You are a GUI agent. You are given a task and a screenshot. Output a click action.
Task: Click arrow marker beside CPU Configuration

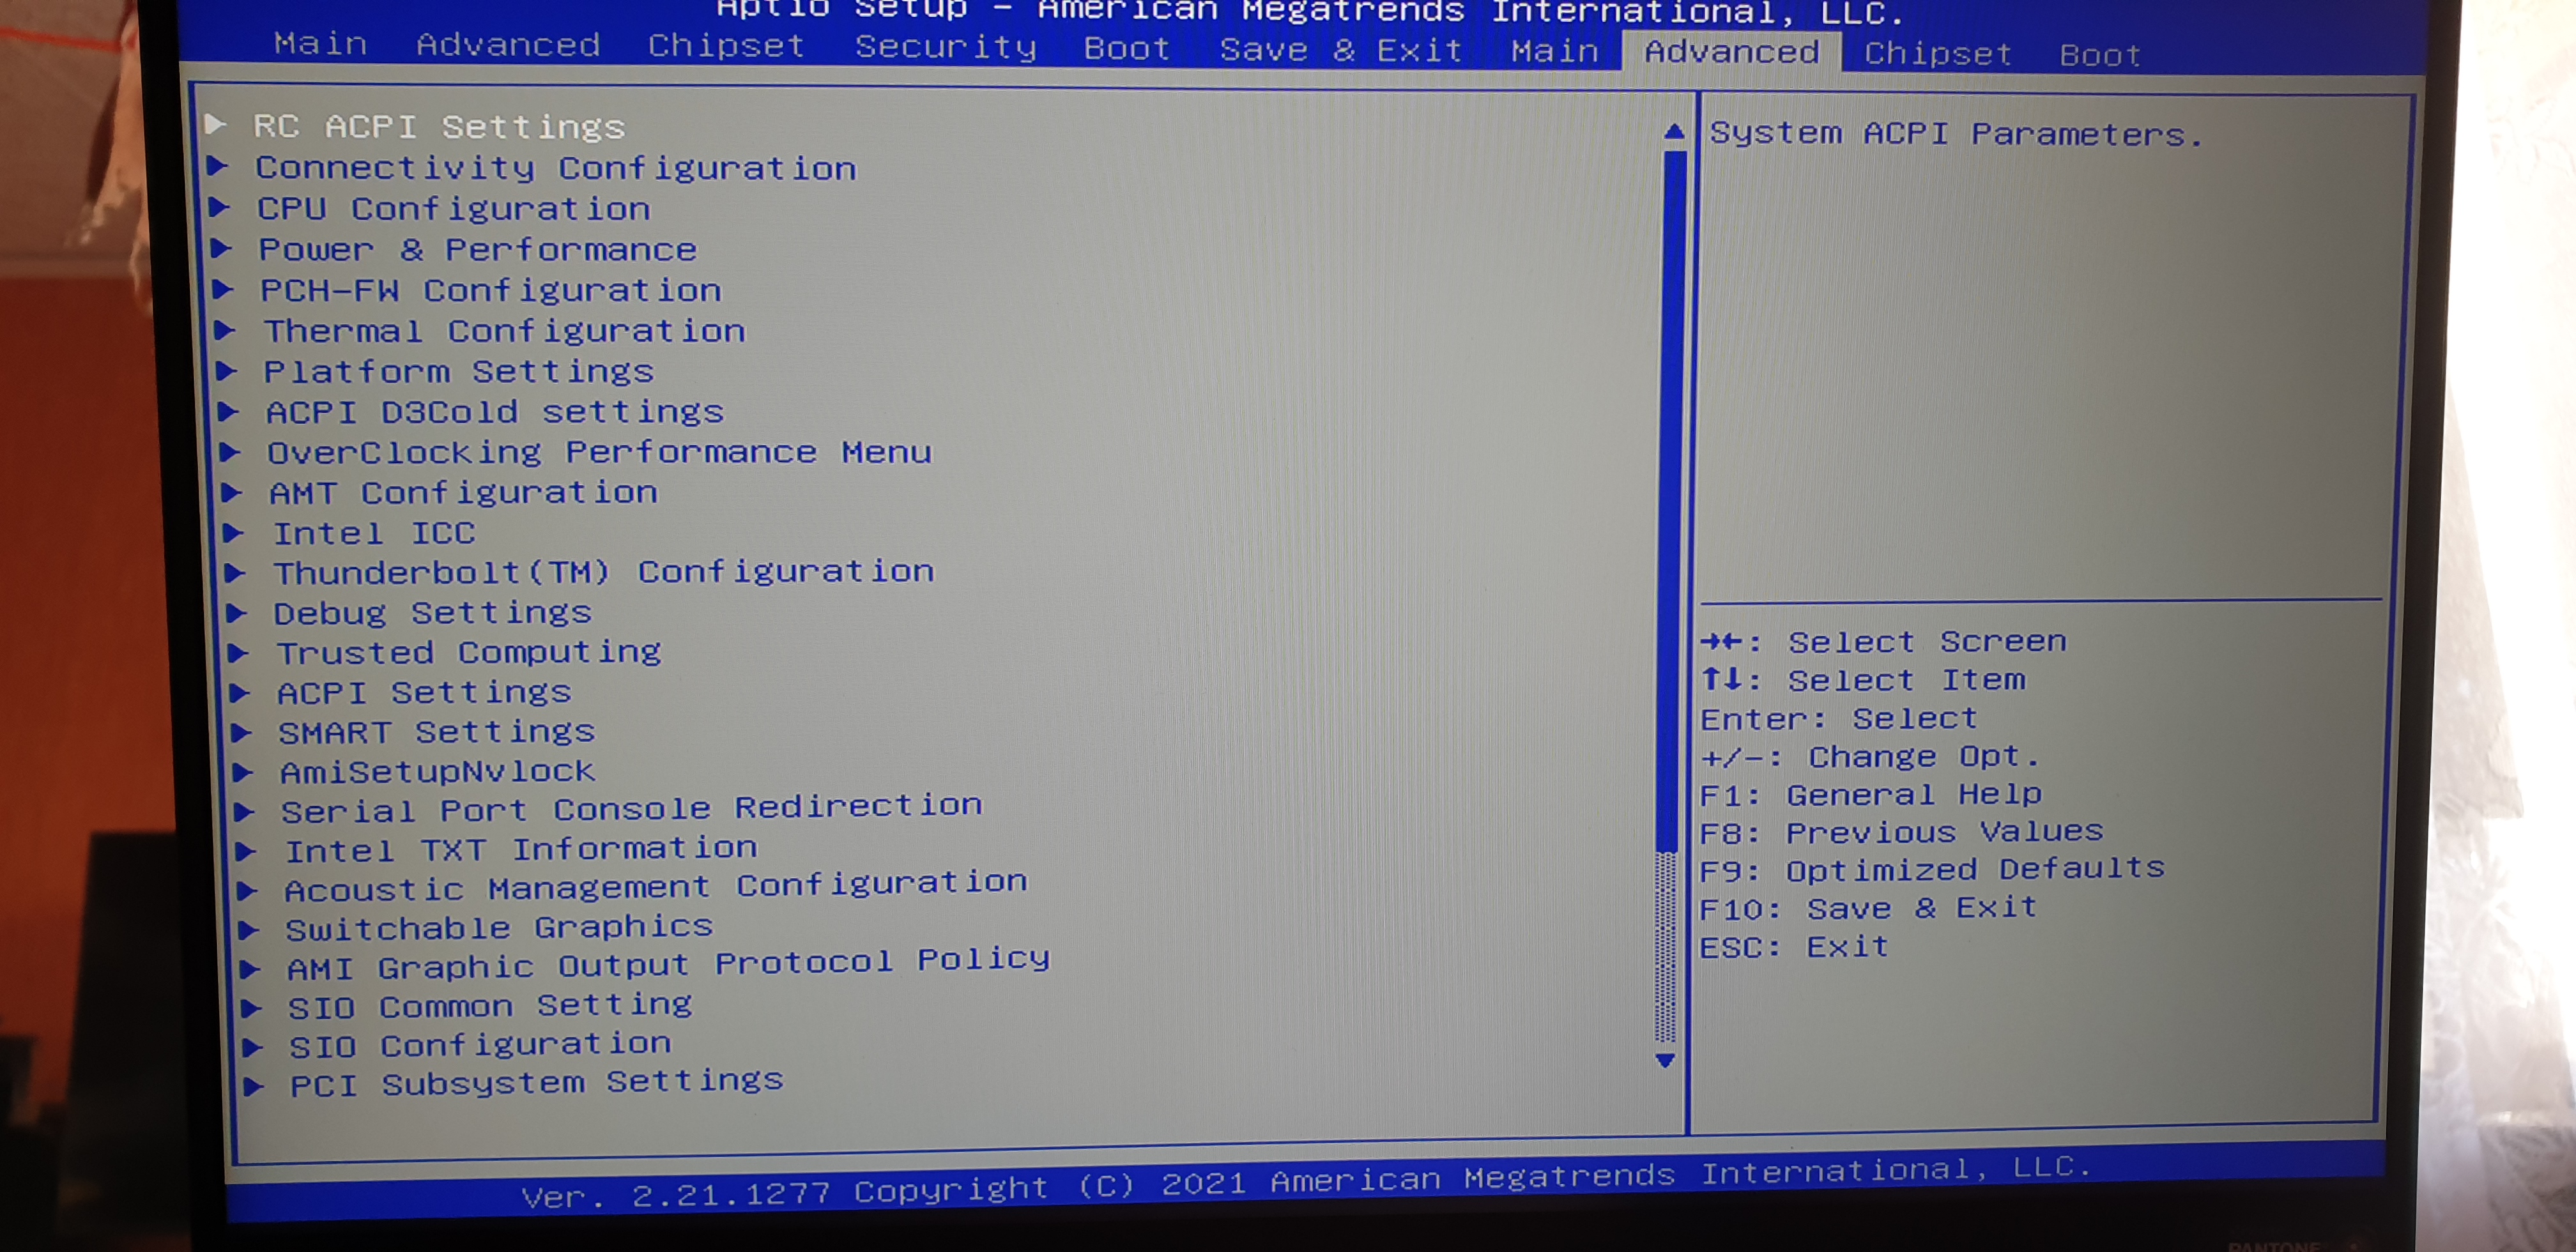[219, 207]
